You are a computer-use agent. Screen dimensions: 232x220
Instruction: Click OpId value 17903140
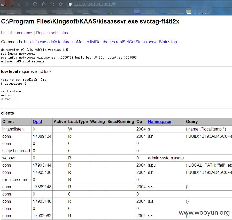(x=42, y=201)
